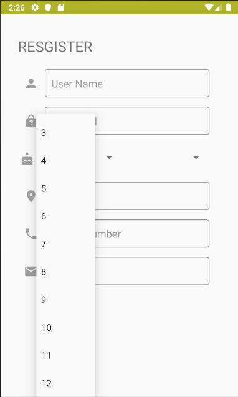This screenshot has width=238, height=397.
Task: Choose 7 in the dropdown list
Action: coord(66,244)
